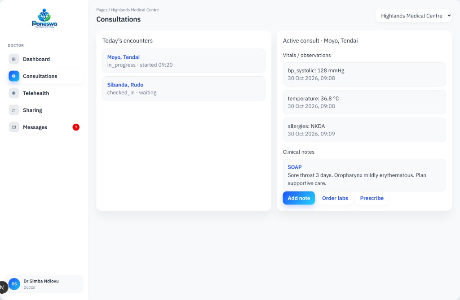Screen dimensions: 460x300
Task: Click the Consultations page title
Action: pyautogui.click(x=119, y=19)
